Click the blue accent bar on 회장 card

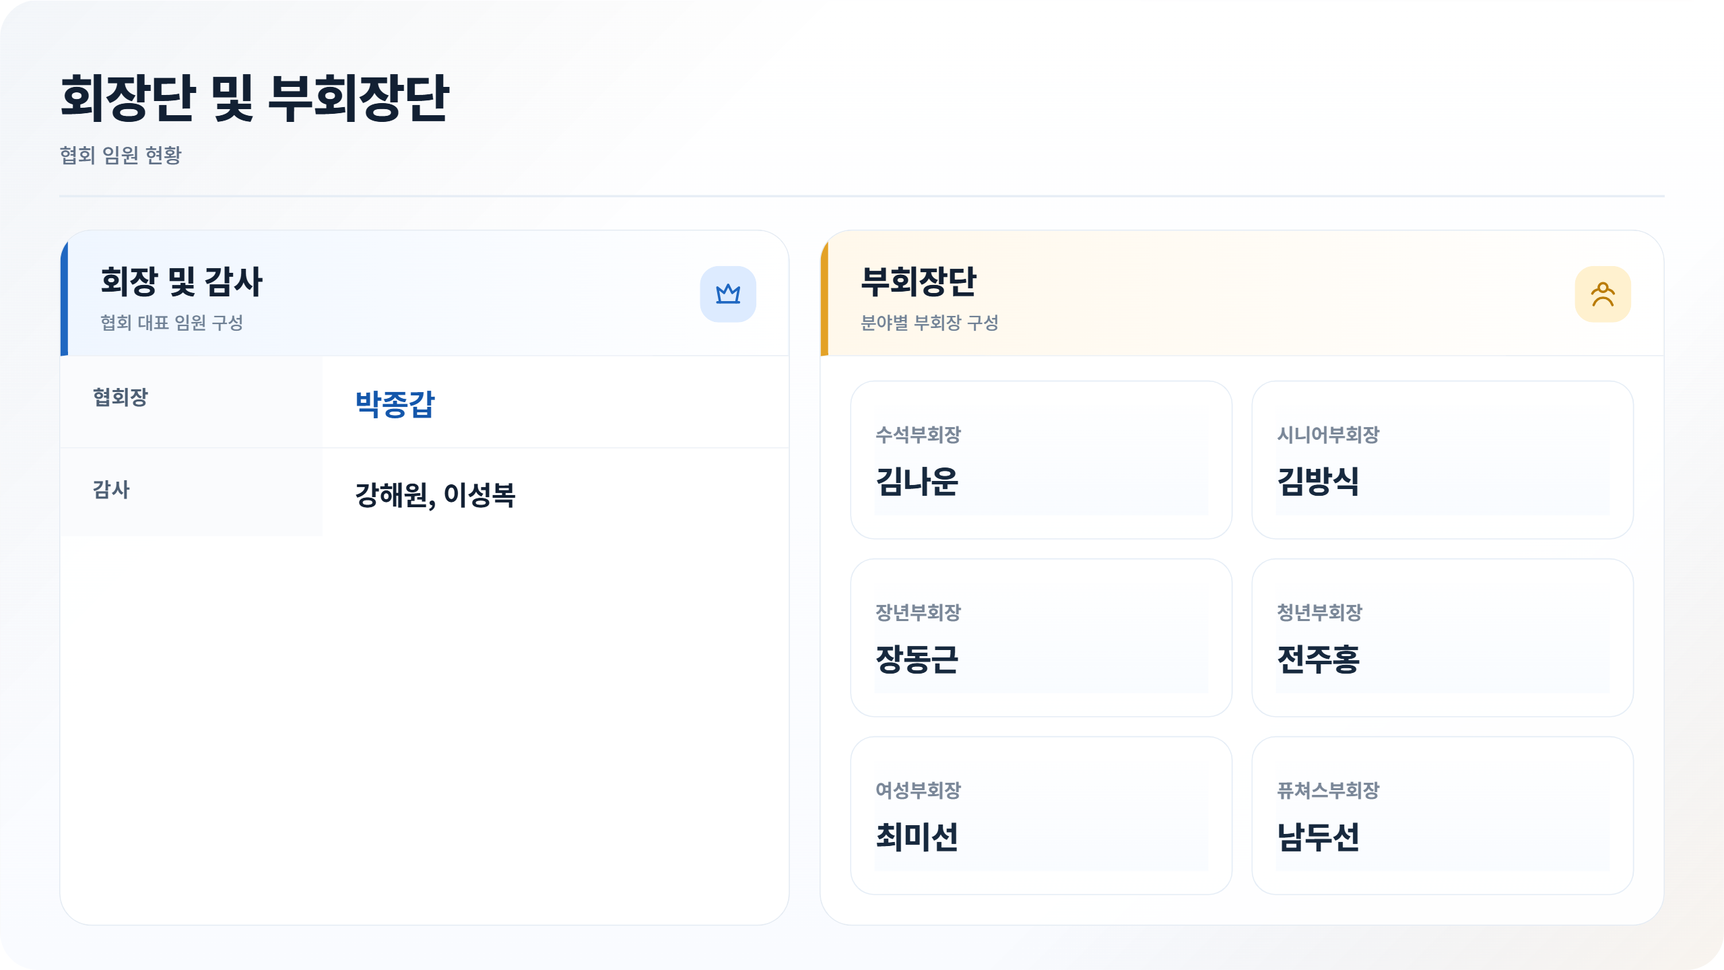pos(65,296)
